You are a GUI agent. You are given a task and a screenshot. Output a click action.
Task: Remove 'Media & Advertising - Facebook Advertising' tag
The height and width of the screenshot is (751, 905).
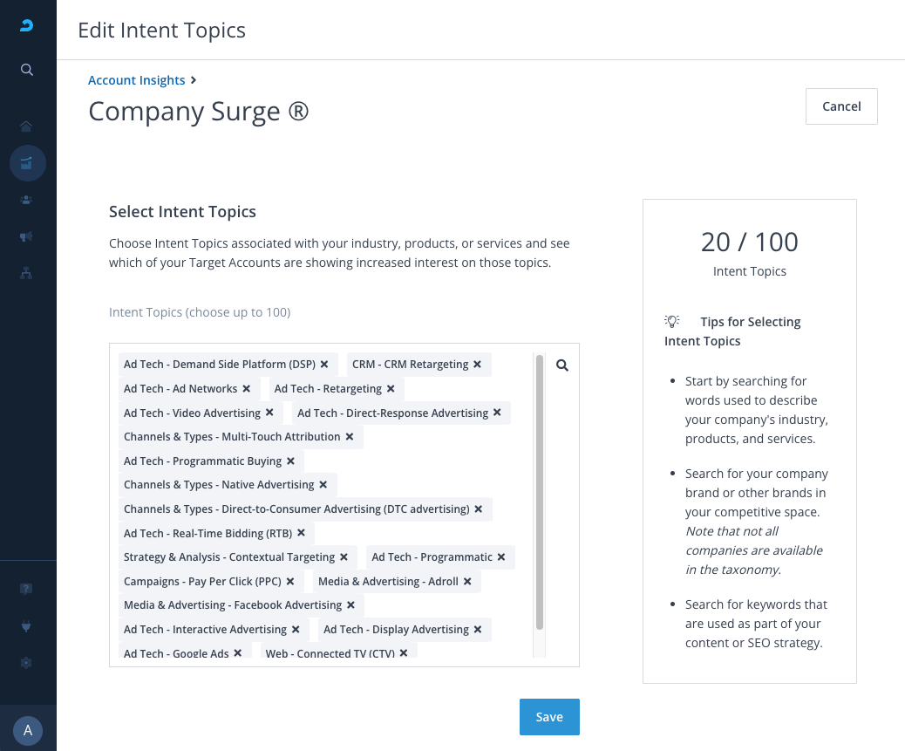(x=351, y=605)
